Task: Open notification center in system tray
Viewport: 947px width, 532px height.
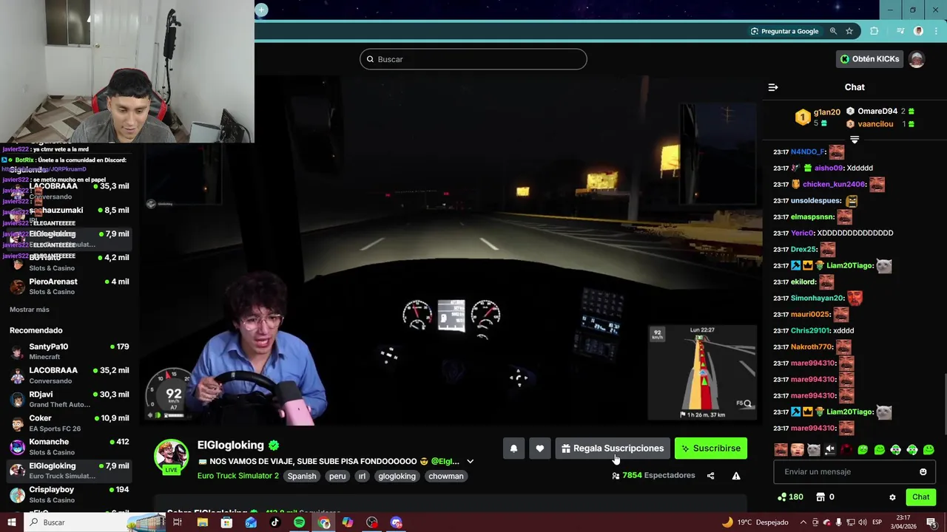Action: coord(931,522)
